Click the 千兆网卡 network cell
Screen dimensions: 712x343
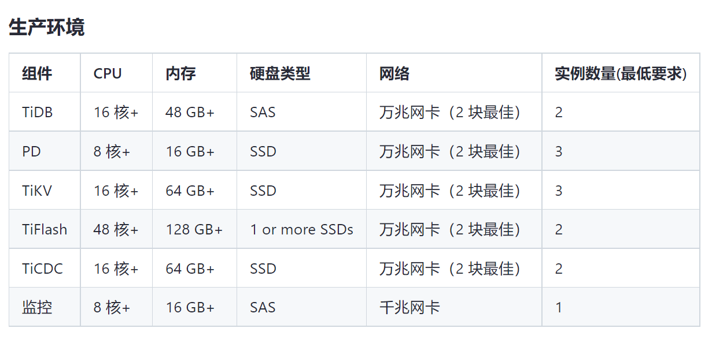tap(410, 307)
